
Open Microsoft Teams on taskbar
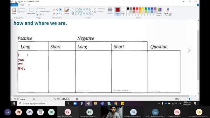(102, 104)
